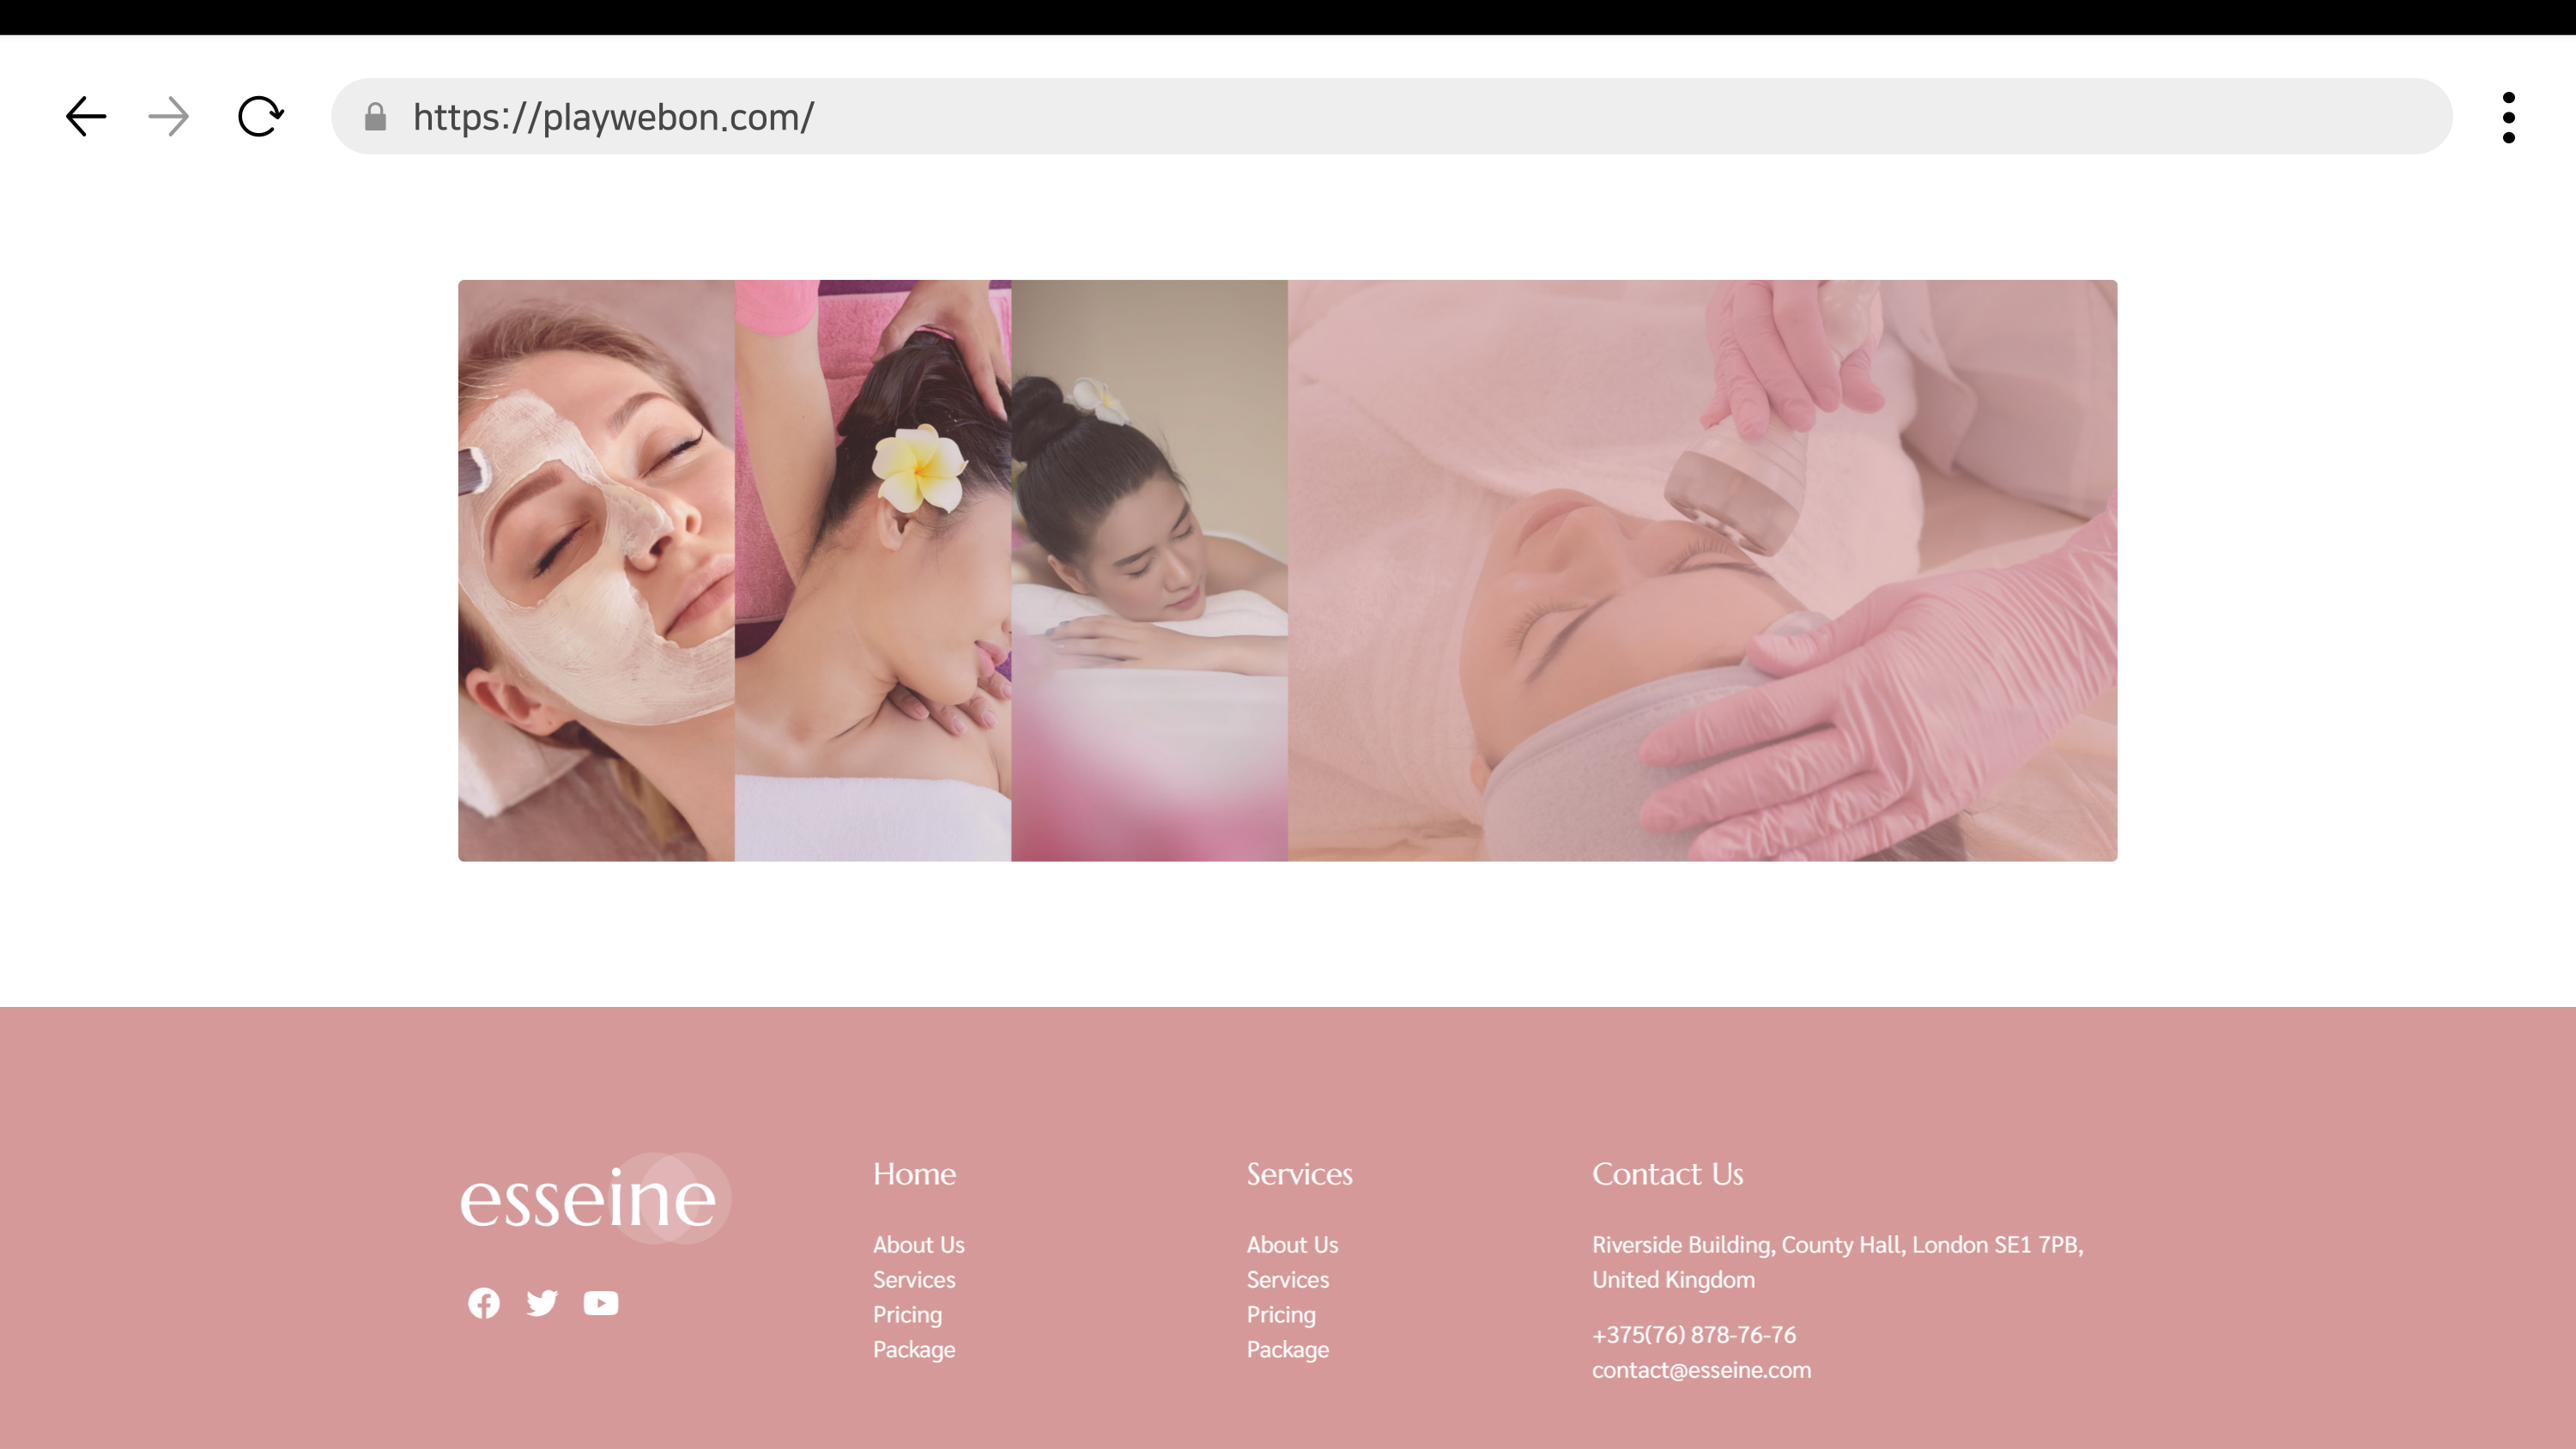Image resolution: width=2576 pixels, height=1449 pixels.
Task: Open Pricing under Home column
Action: [907, 1315]
